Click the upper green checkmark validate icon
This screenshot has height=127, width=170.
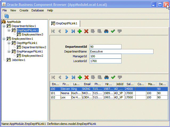click(x=113, y=31)
